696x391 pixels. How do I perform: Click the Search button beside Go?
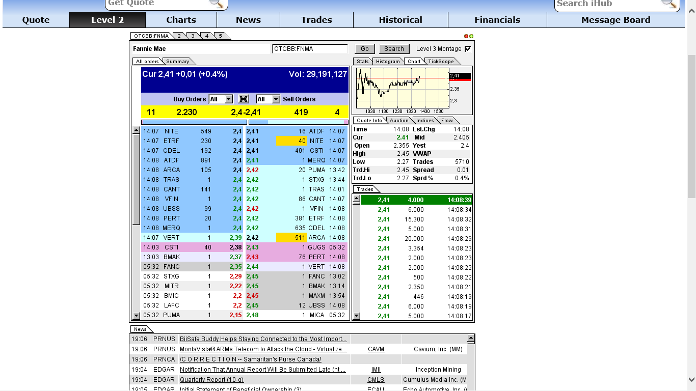click(394, 49)
